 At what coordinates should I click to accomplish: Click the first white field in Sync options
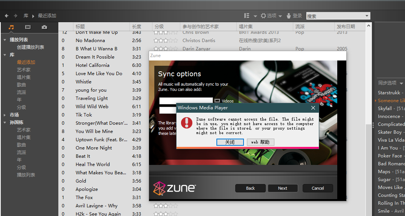tap(186, 101)
